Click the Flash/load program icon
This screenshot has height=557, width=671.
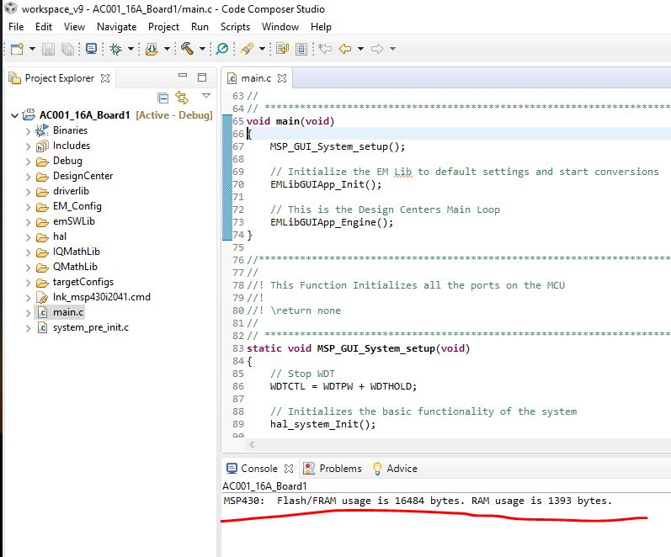tap(152, 49)
